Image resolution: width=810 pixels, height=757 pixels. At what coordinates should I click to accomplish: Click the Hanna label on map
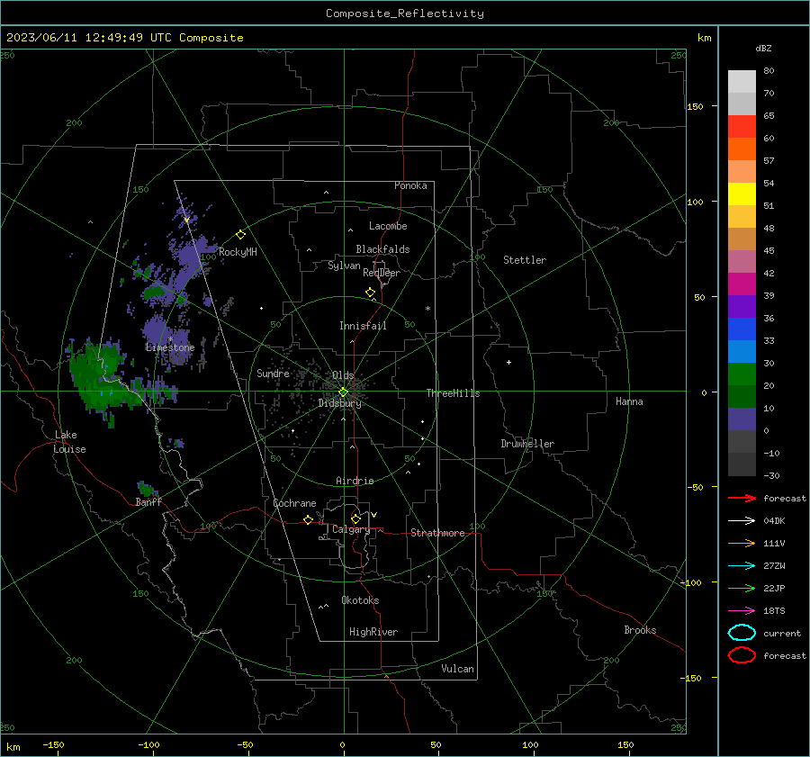629,401
